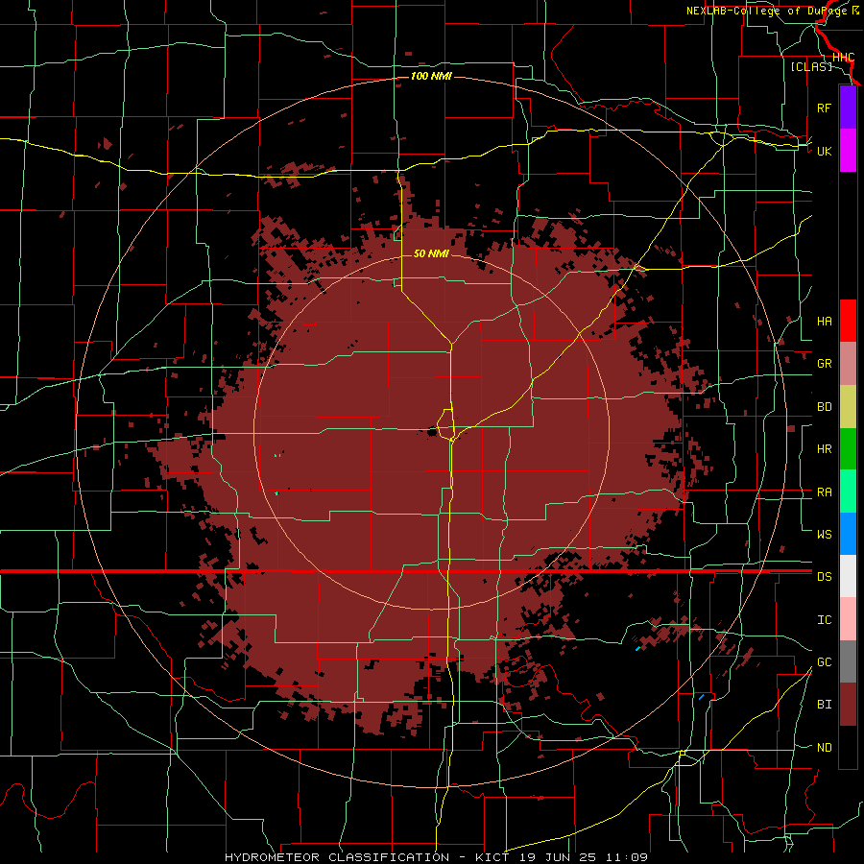864x864 pixels.
Task: Click the BI legend label
Action: click(824, 705)
